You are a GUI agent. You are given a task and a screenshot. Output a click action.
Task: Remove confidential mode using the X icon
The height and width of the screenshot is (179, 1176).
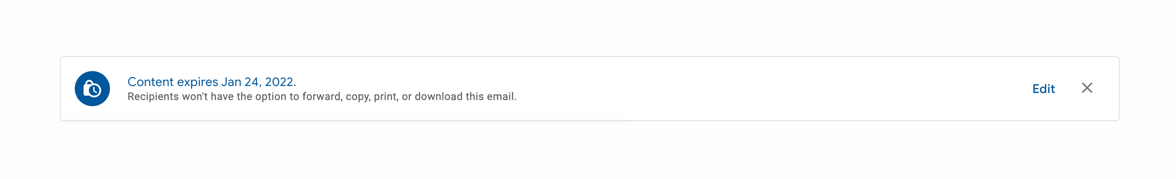click(x=1087, y=88)
